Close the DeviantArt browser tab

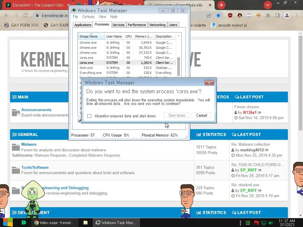[69, 5]
